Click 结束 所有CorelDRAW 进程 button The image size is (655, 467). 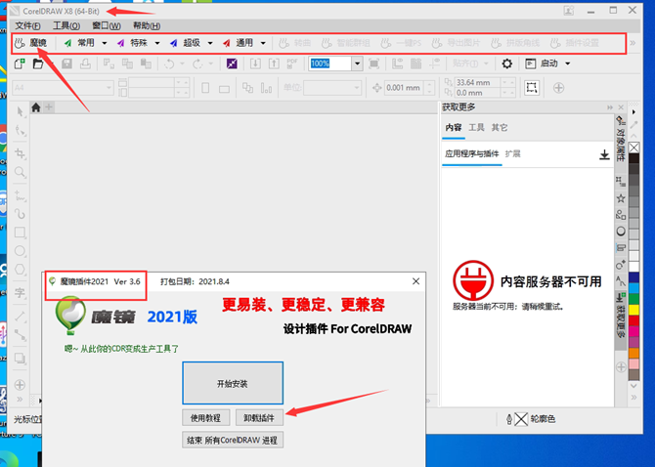coord(233,440)
